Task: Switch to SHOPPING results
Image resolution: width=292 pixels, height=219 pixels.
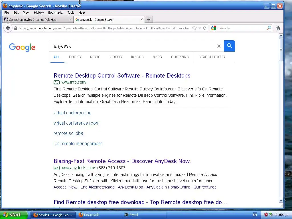Action: (180, 57)
